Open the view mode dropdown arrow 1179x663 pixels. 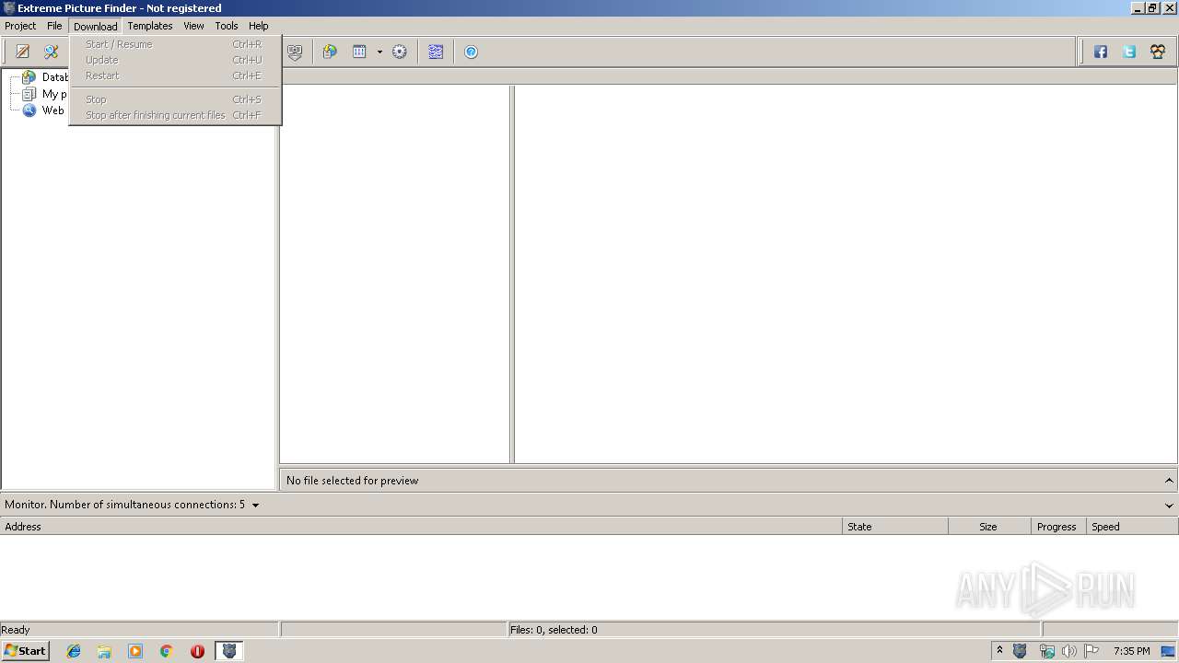pos(379,52)
